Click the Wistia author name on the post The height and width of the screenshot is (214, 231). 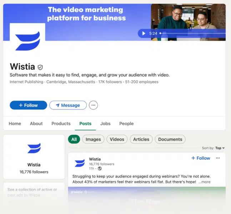click(x=95, y=159)
